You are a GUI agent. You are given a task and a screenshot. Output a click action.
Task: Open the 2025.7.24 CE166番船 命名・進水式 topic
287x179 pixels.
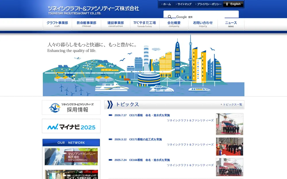point(142,160)
